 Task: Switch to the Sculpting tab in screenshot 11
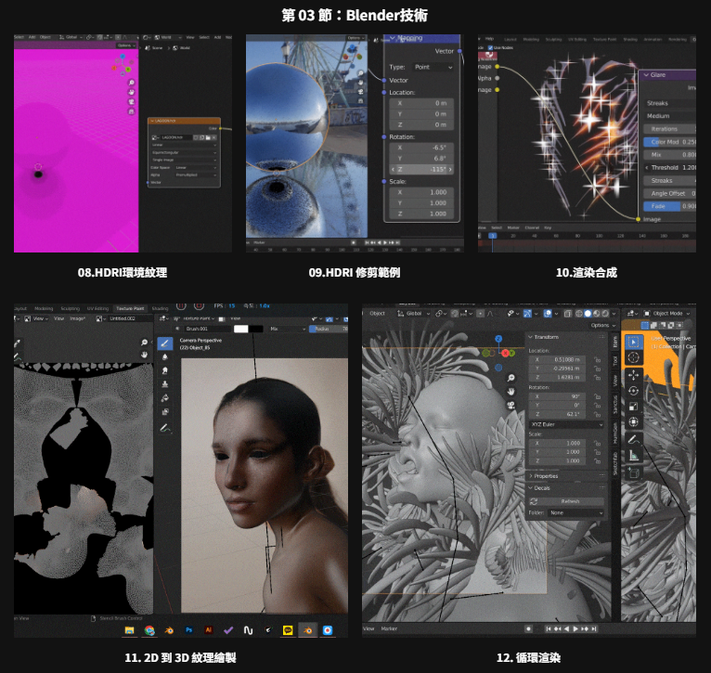[x=70, y=308]
